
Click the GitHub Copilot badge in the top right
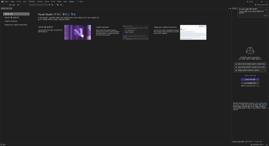[260, 5]
